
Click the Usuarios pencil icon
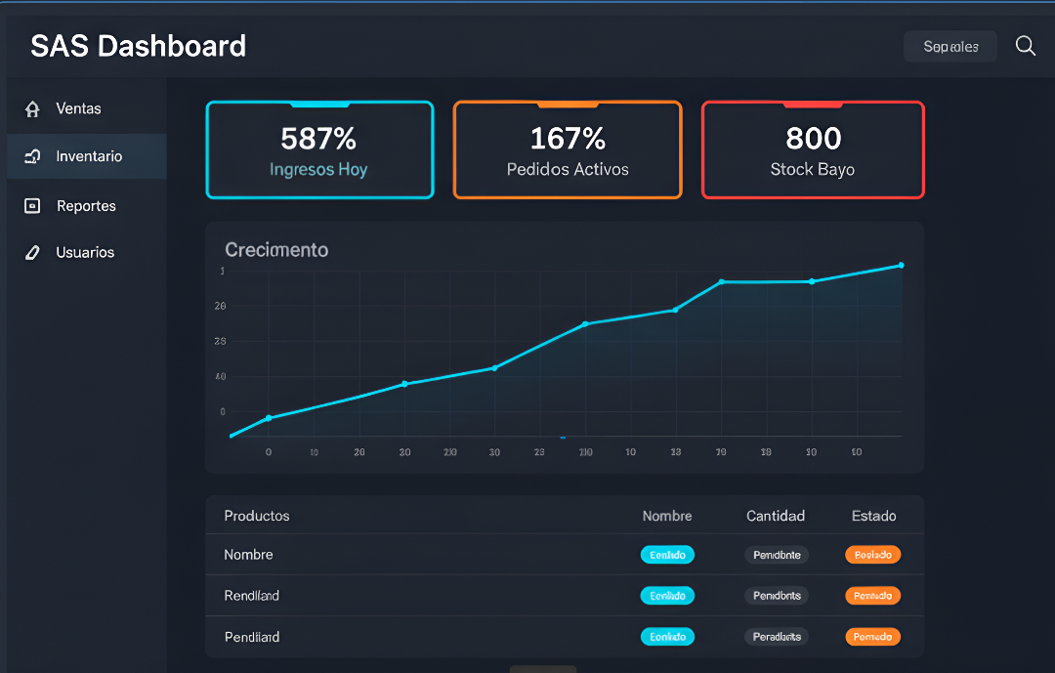[32, 253]
